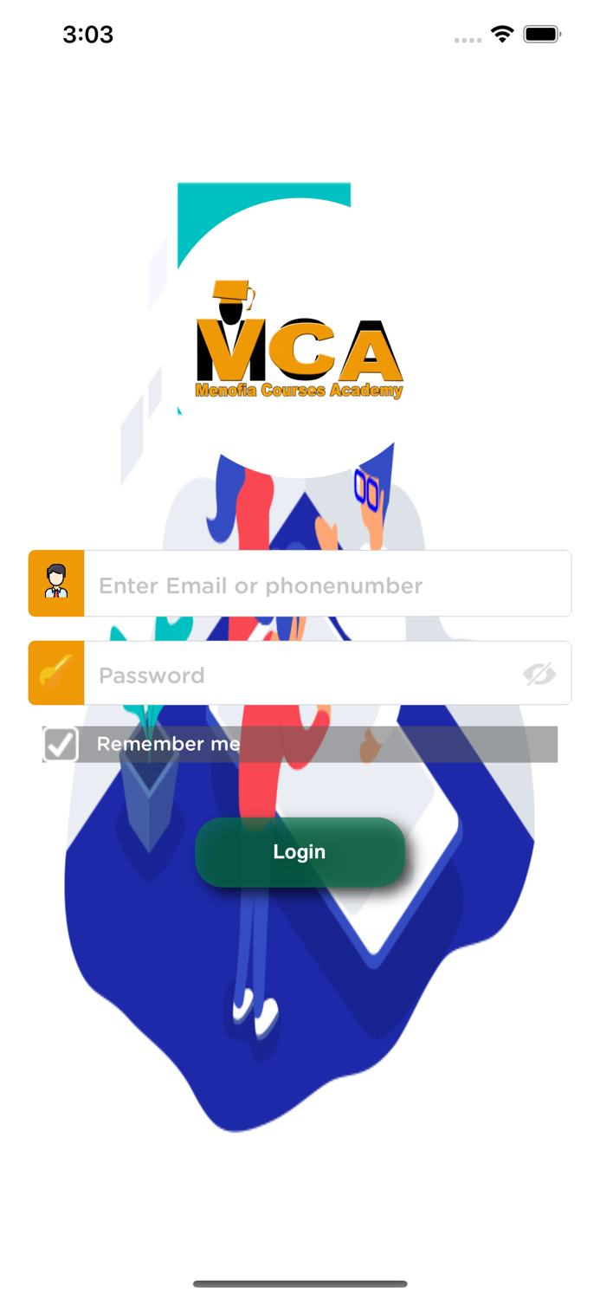Screen dimensions: 600x1299
Task: Check the Remember me checkbox
Action: pos(61,744)
